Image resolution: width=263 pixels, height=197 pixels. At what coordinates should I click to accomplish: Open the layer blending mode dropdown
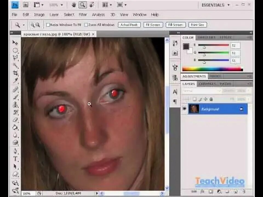[x=202, y=91]
